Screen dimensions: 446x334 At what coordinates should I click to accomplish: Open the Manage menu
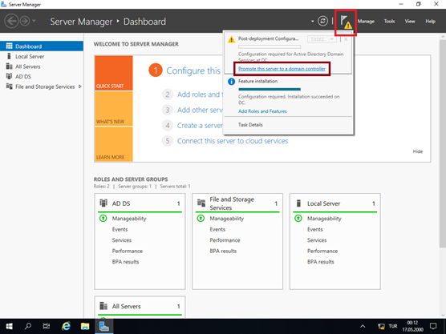click(366, 22)
